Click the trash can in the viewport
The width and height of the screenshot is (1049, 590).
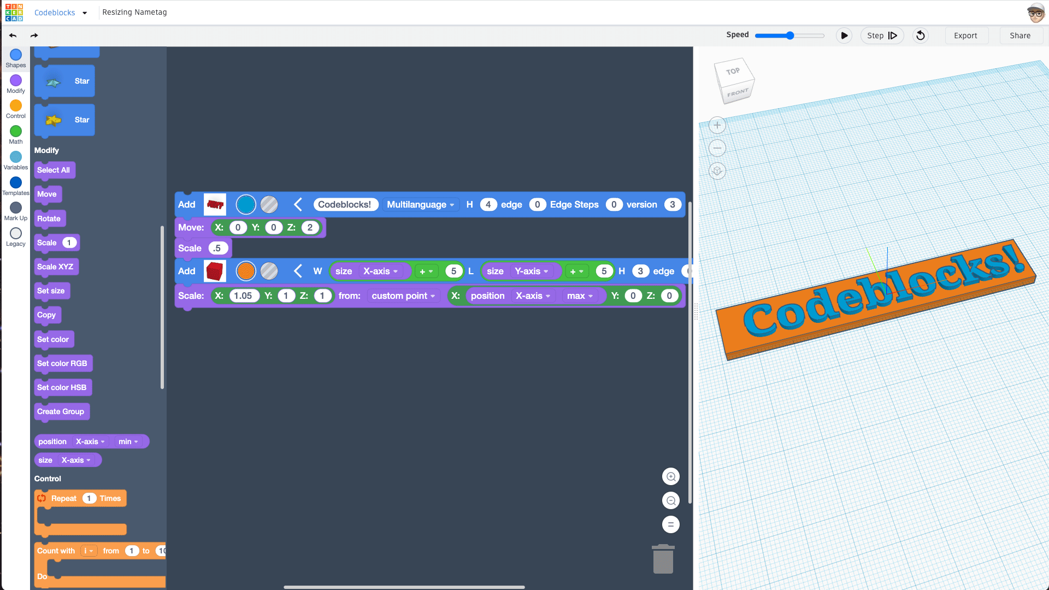(663, 558)
